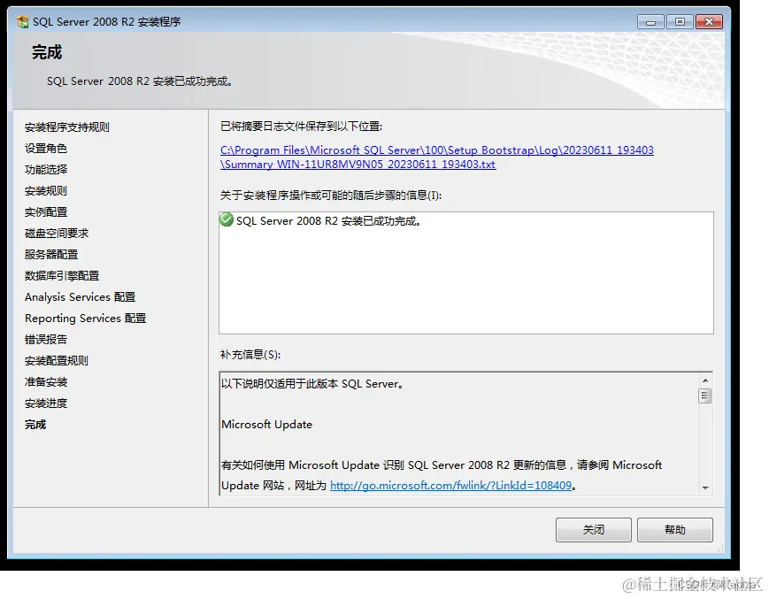Click the 关闭 button
The width and height of the screenshot is (769, 599).
click(594, 530)
